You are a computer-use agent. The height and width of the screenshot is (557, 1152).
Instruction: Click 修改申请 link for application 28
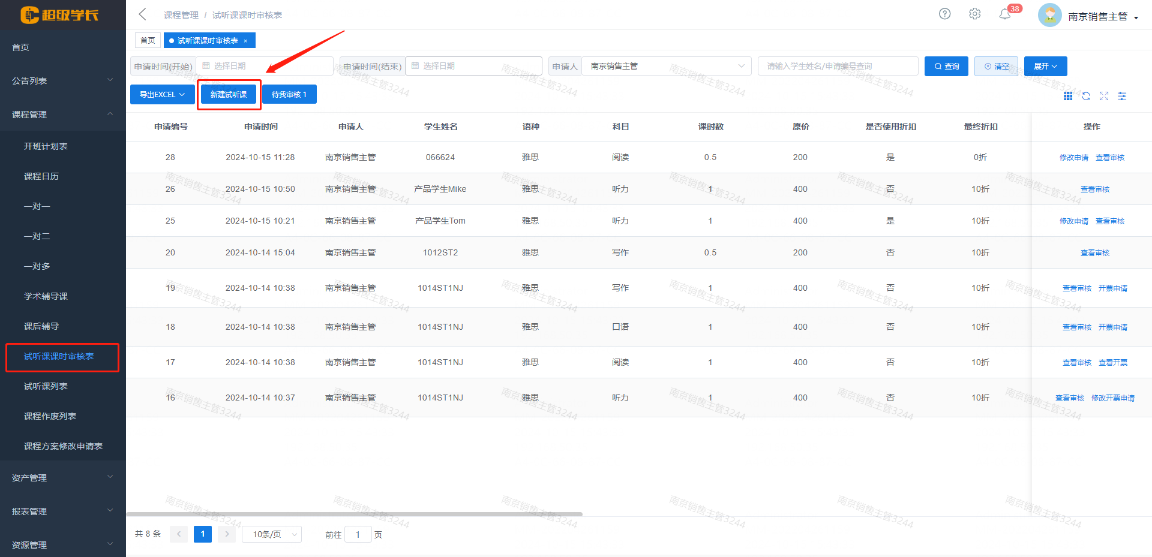(x=1073, y=158)
